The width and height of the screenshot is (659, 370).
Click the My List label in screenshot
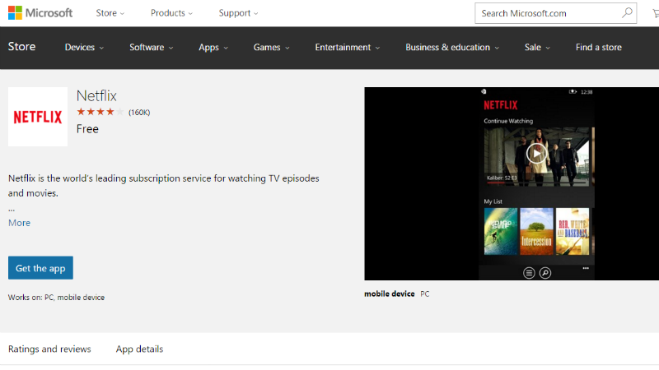pos(493,201)
